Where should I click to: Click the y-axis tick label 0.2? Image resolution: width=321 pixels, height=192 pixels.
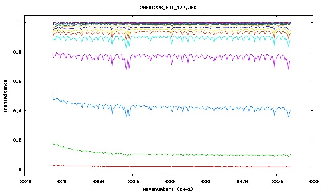pos(17,140)
